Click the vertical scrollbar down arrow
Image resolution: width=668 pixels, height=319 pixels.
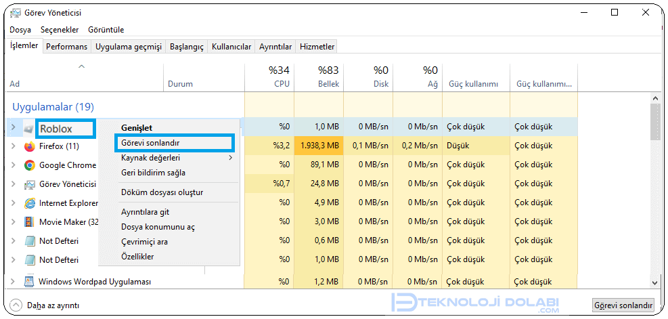(x=654, y=282)
